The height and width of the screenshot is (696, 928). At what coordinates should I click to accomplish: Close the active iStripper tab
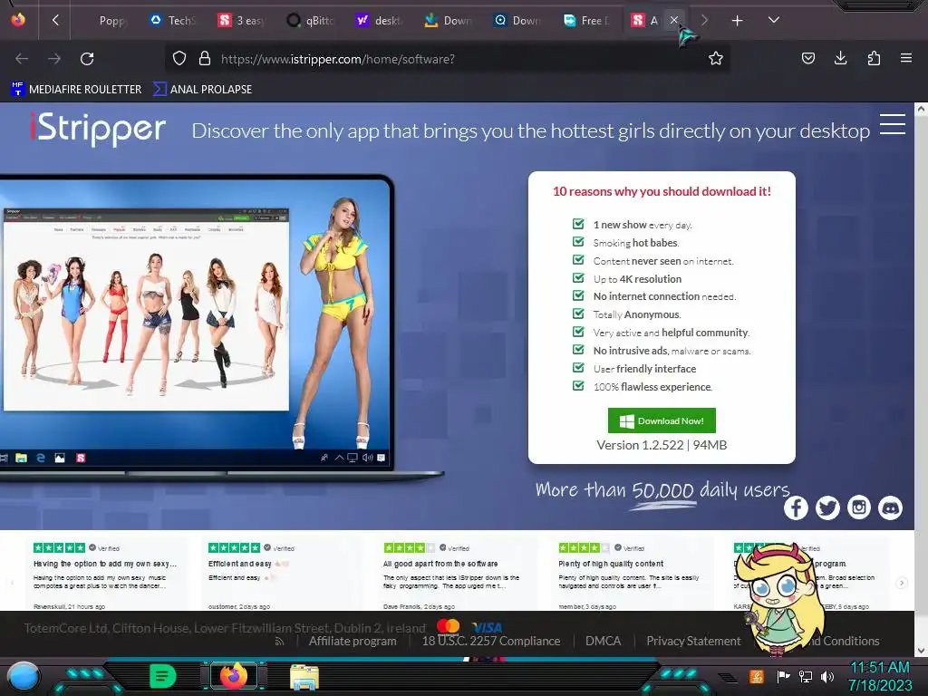coord(673,20)
